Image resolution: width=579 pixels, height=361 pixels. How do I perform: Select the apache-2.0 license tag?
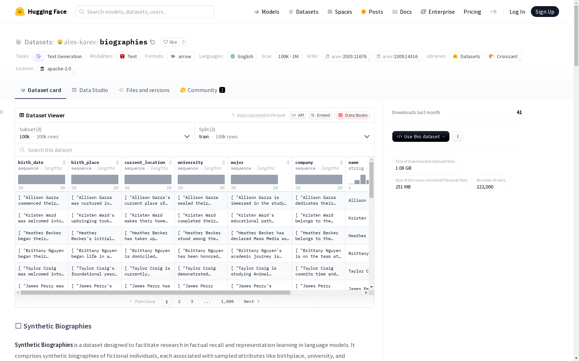[56, 69]
